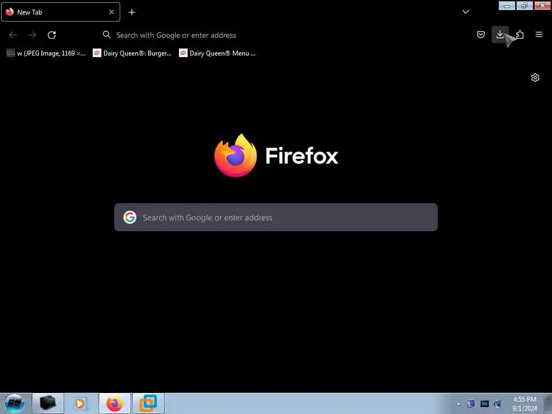Click the center Google search box
This screenshot has height=414, width=552.
(276, 217)
